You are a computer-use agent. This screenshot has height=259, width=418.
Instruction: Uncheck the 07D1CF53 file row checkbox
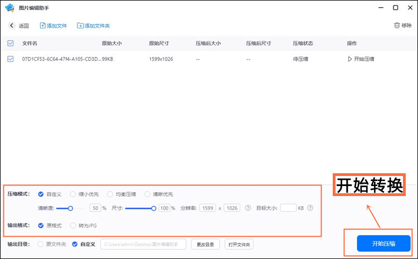click(11, 59)
